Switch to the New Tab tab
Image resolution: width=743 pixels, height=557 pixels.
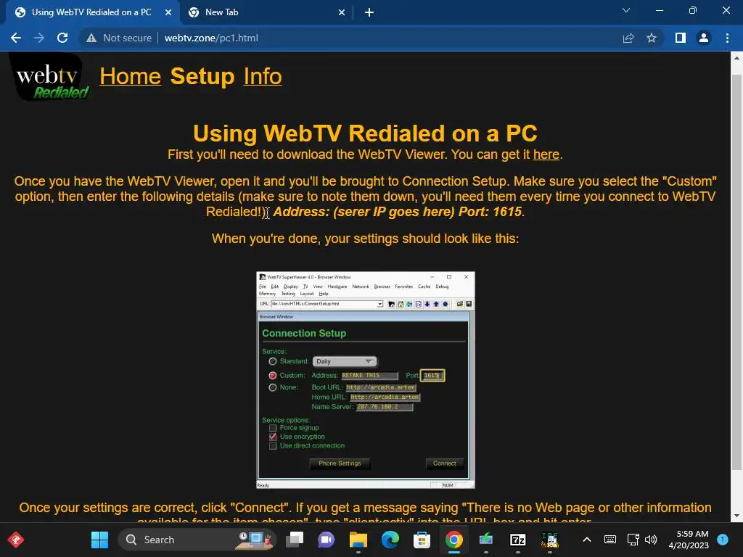click(266, 13)
